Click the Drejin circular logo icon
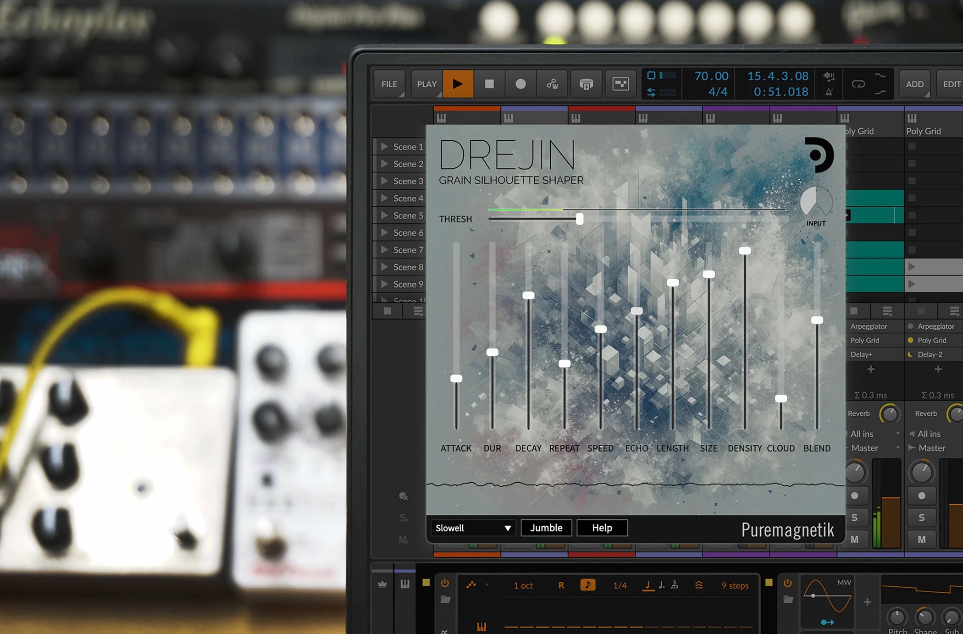Image resolution: width=963 pixels, height=634 pixels. [819, 155]
